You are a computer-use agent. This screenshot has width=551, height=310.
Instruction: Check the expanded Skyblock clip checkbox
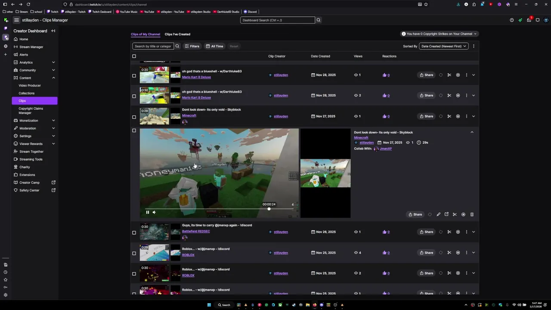point(134,130)
